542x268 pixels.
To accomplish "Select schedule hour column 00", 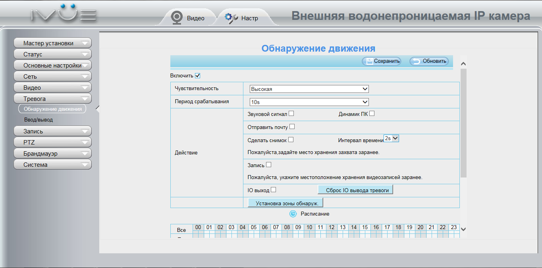I will click(198, 228).
